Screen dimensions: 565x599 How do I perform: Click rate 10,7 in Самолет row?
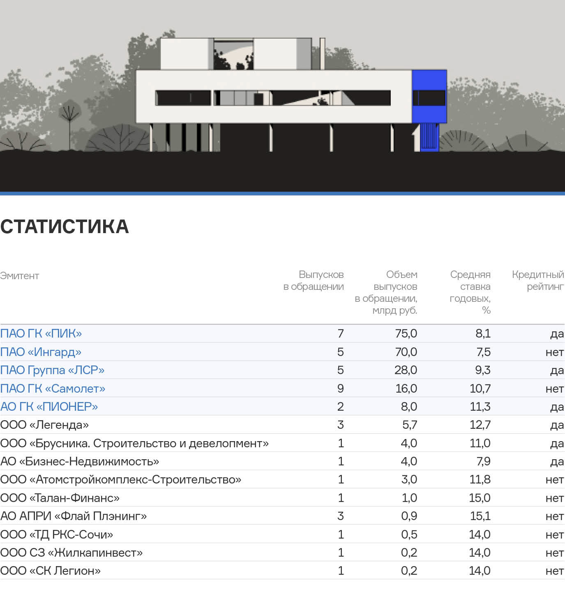click(x=480, y=389)
